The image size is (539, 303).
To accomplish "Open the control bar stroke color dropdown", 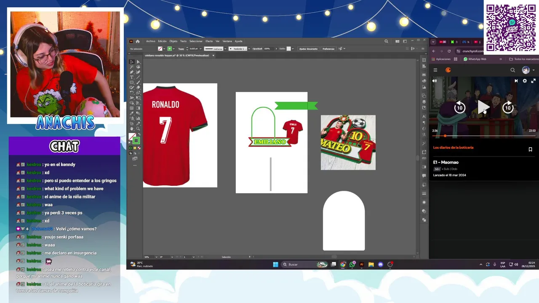I will point(174,49).
